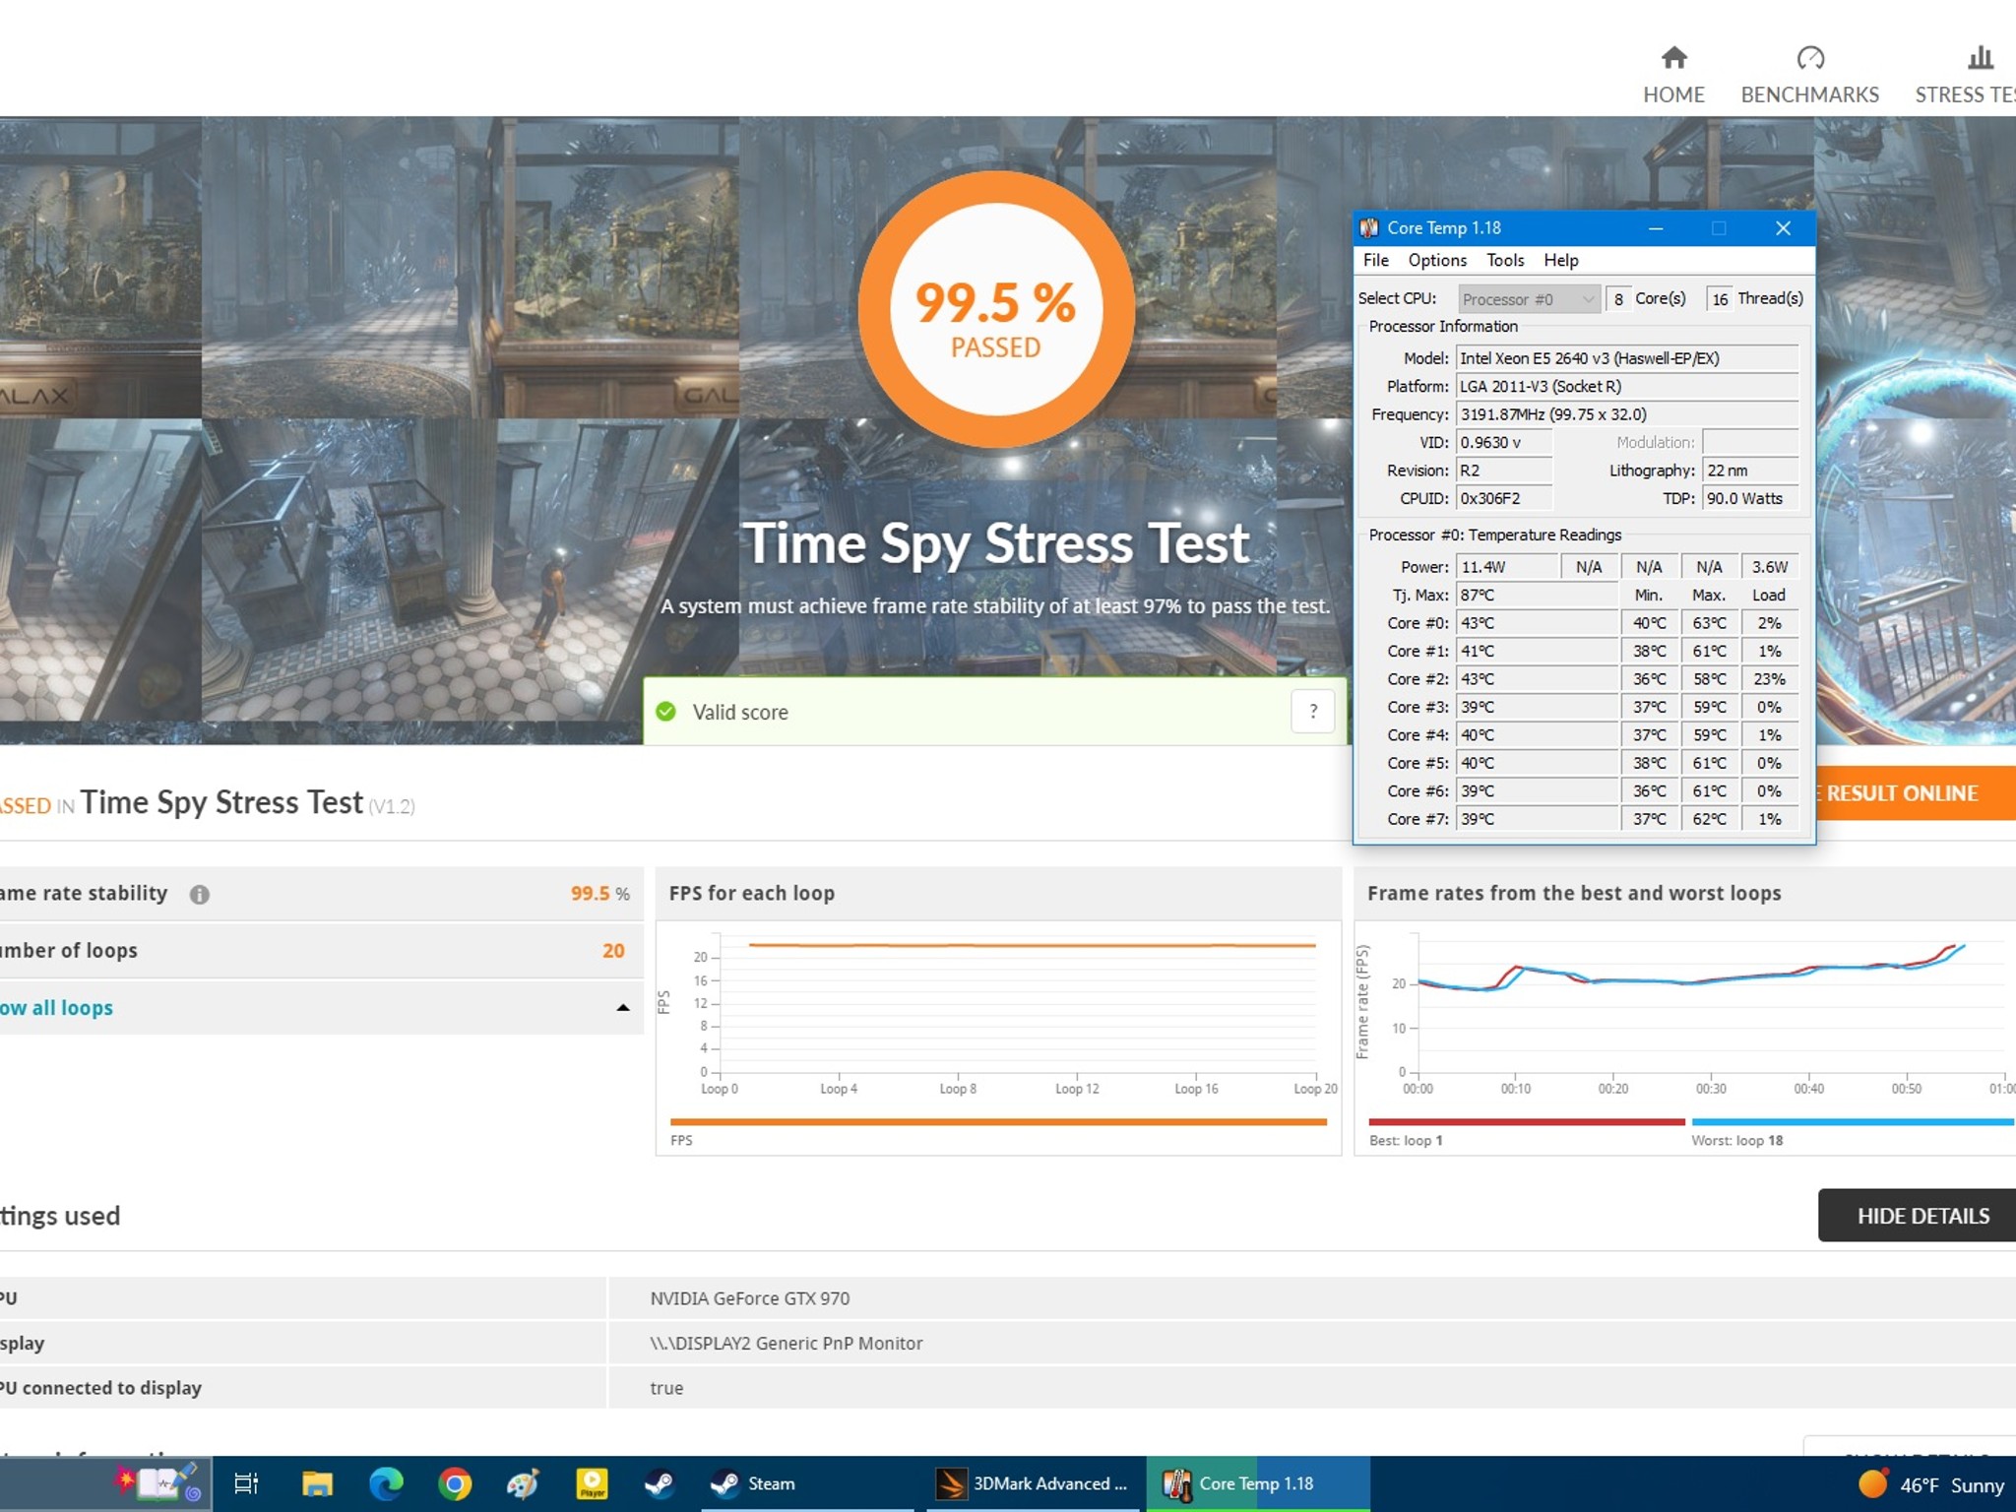This screenshot has width=2016, height=1512.
Task: Open the yellow Player app in taskbar
Action: tap(592, 1483)
